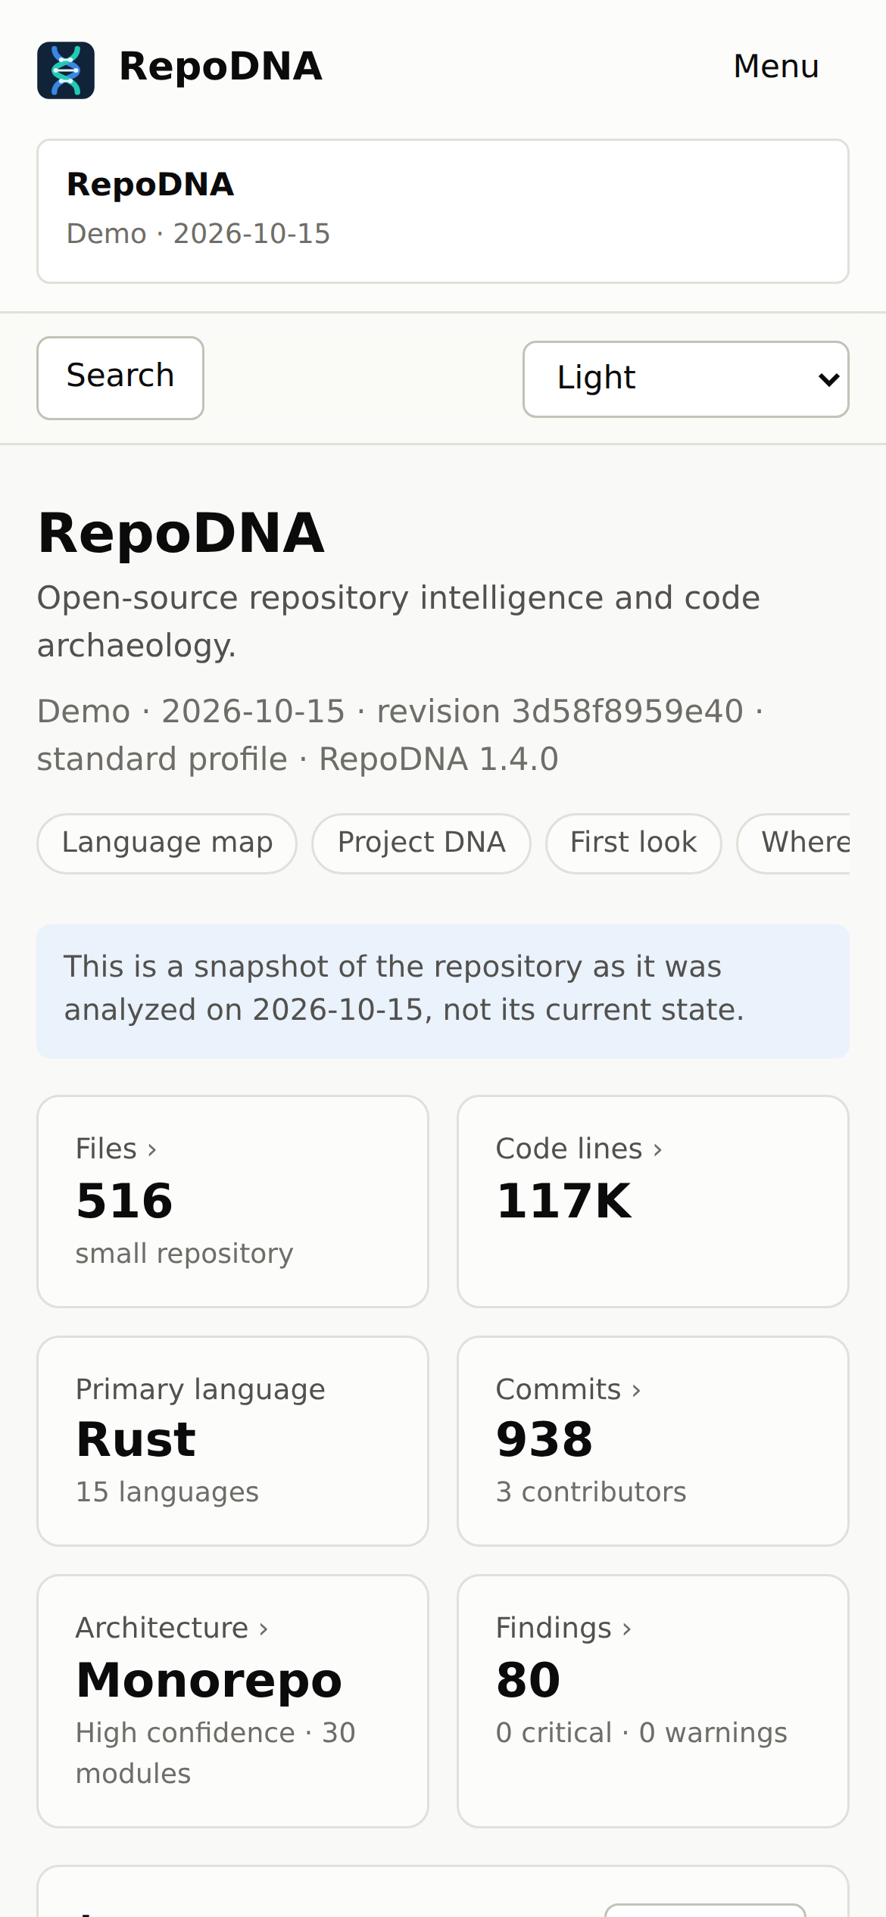Image resolution: width=886 pixels, height=1917 pixels.
Task: Click the RepoDNA header title text
Action: click(x=220, y=67)
